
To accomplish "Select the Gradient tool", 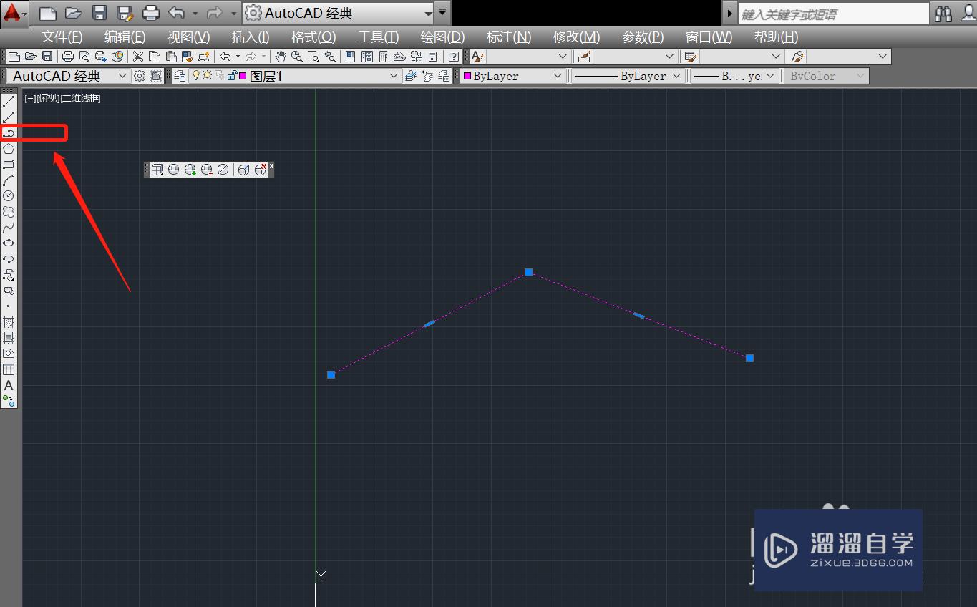I will pos(9,338).
